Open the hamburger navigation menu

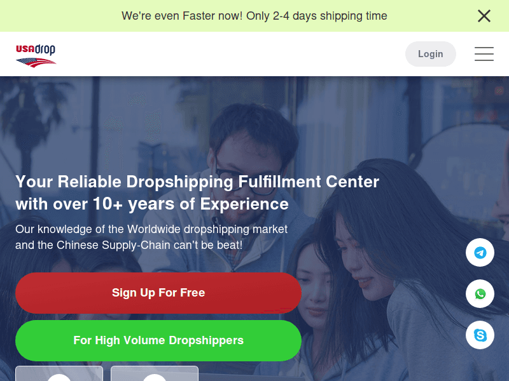coord(484,54)
